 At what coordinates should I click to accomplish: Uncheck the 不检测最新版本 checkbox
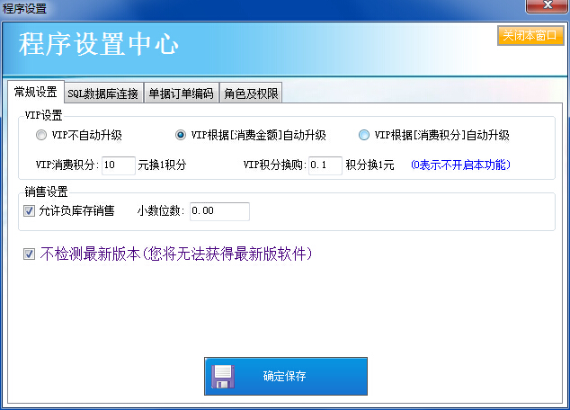30,254
